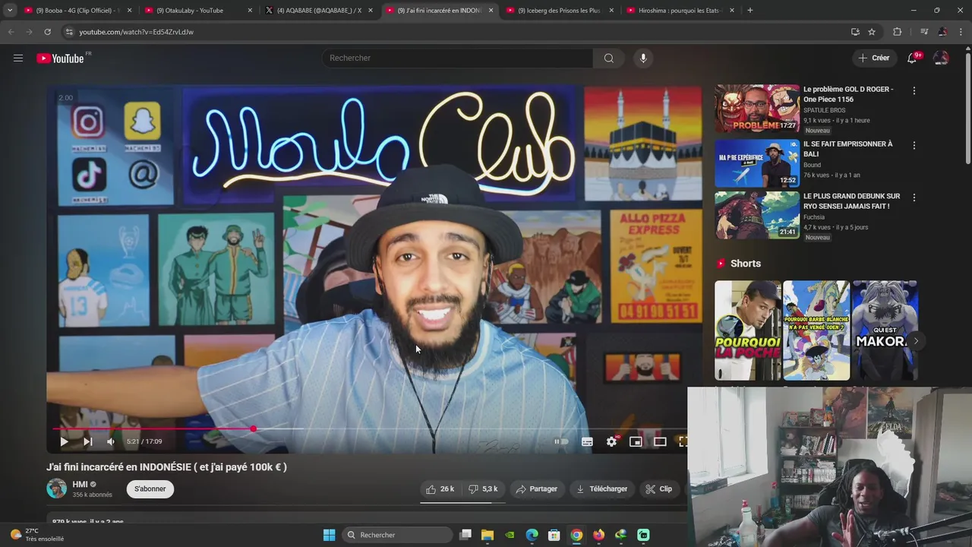Viewport: 972px width, 547px height.
Task: Open the Chrome media controls icon
Action: pos(924,32)
